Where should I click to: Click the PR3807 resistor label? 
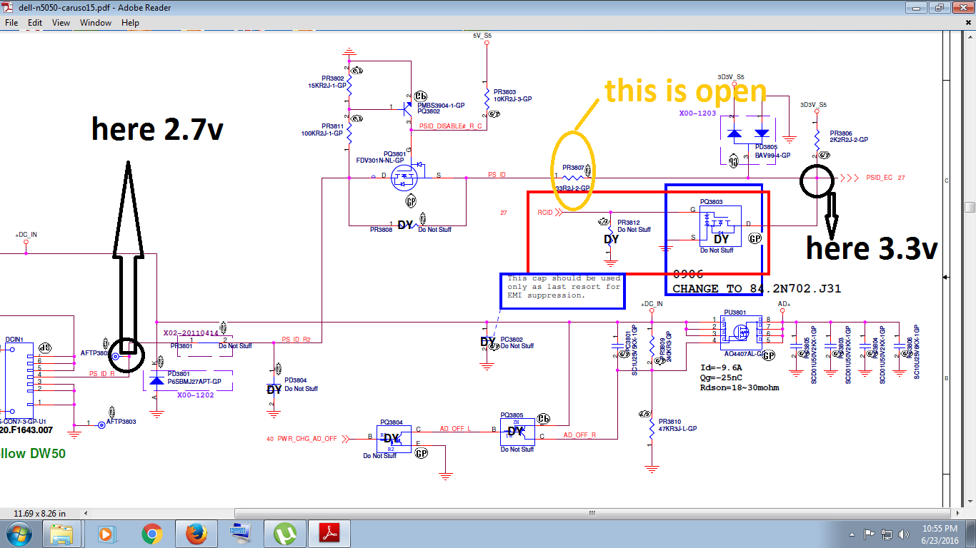pyautogui.click(x=573, y=168)
